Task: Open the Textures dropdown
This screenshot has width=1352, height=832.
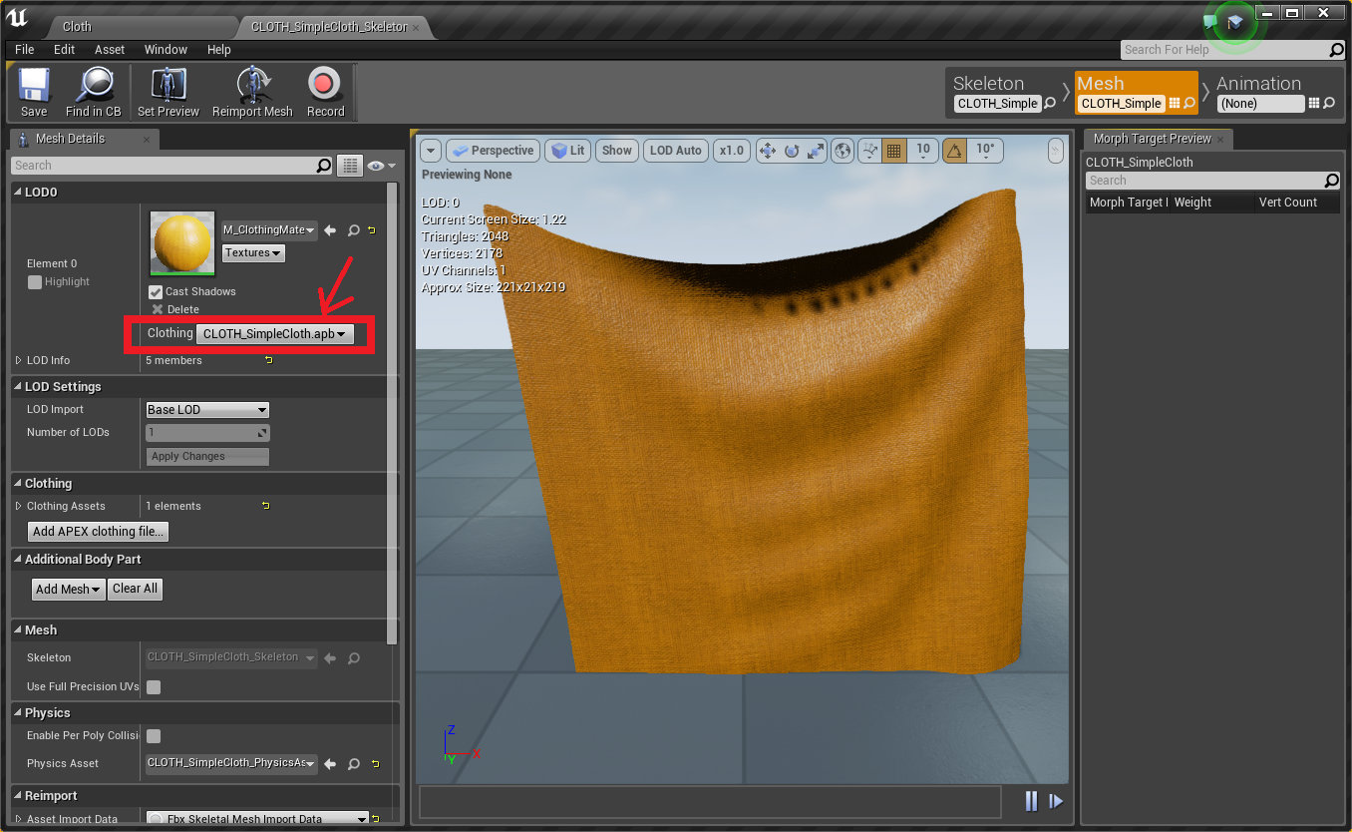Action: (x=253, y=253)
